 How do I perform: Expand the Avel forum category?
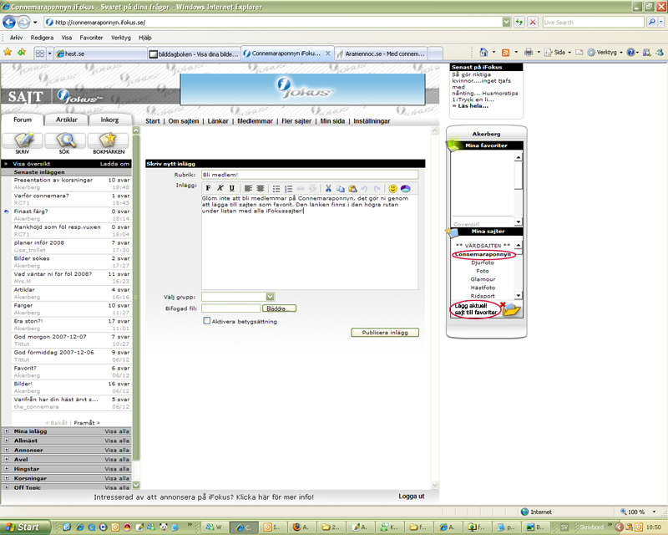click(7, 459)
